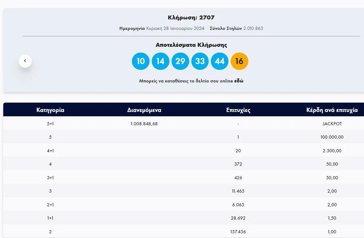This screenshot has width=364, height=238.
Task: Select the blue ball numbered 33
Action: pyautogui.click(x=200, y=61)
